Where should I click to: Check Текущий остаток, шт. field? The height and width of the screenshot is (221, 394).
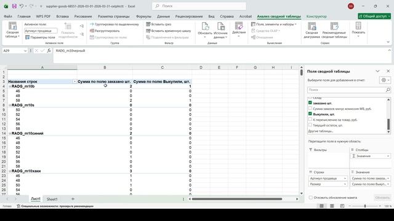pyautogui.click(x=310, y=125)
